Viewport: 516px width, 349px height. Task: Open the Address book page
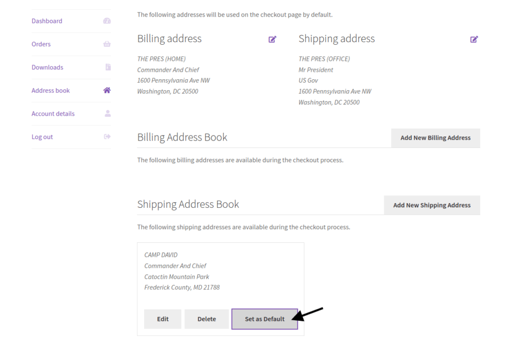click(x=50, y=90)
